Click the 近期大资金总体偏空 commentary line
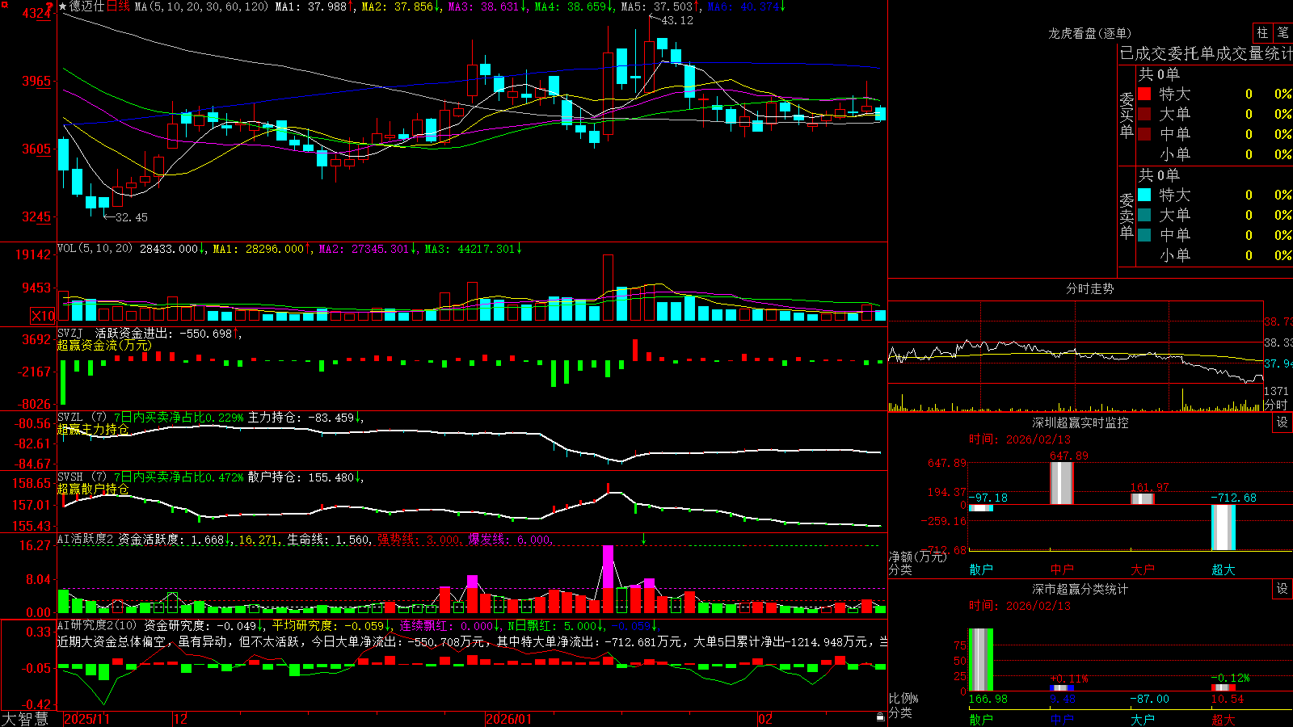Viewport: 1293px width, 727px height. [x=473, y=641]
